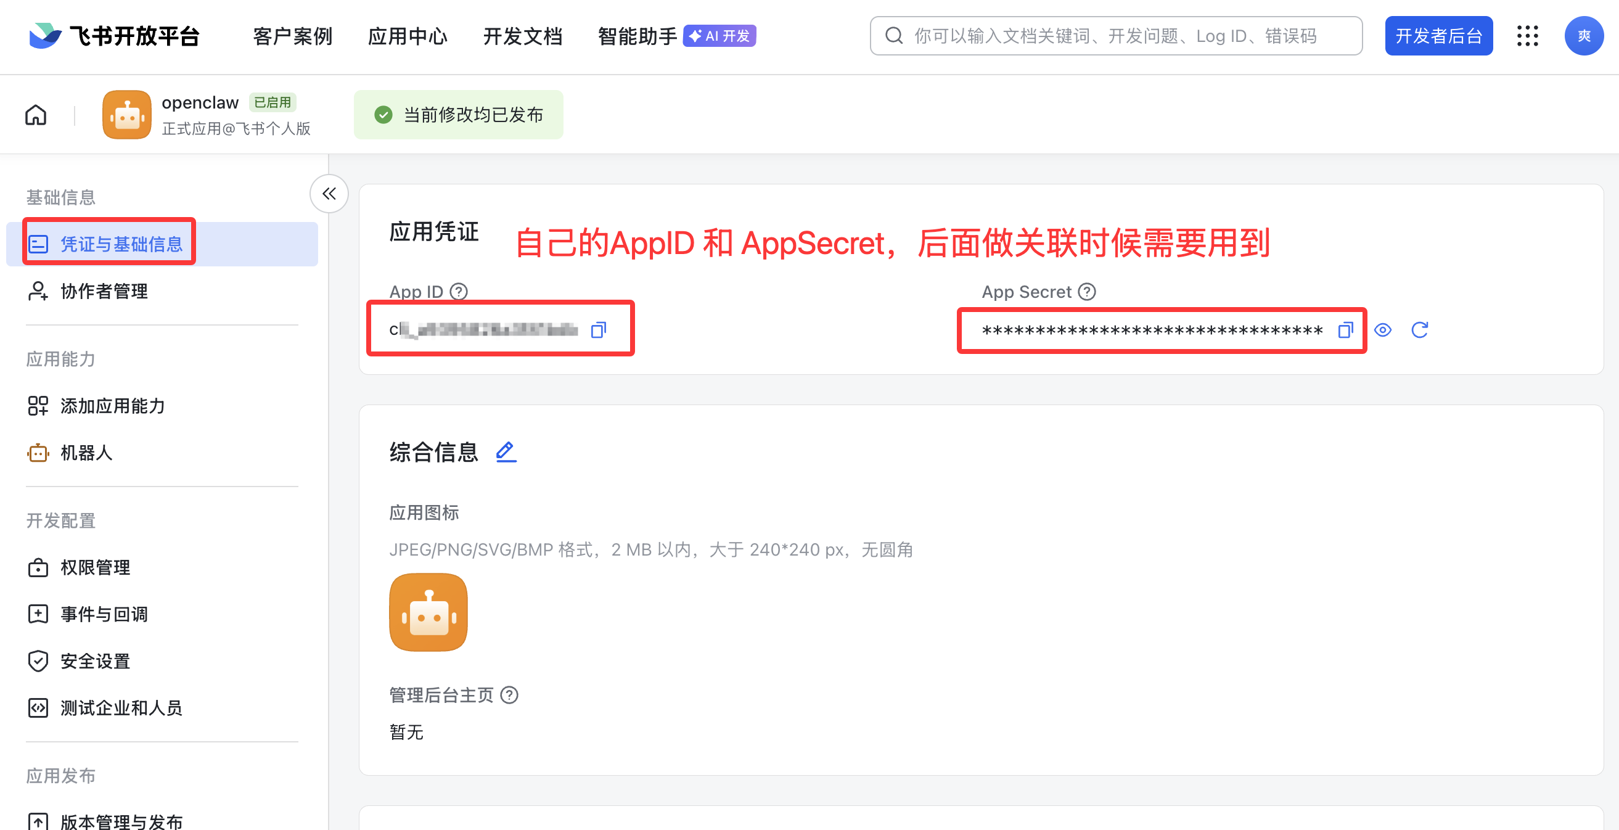Collapse the left sidebar panel
Screen dimensions: 1619x830
tap(329, 194)
